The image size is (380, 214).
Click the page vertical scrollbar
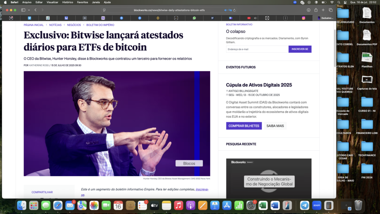point(335,48)
